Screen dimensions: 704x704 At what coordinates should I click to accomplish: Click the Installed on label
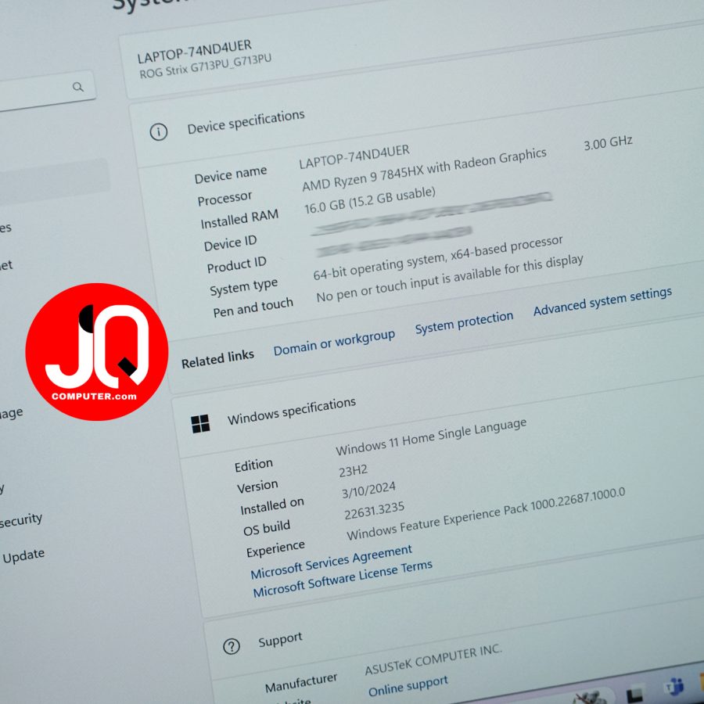coord(272,506)
